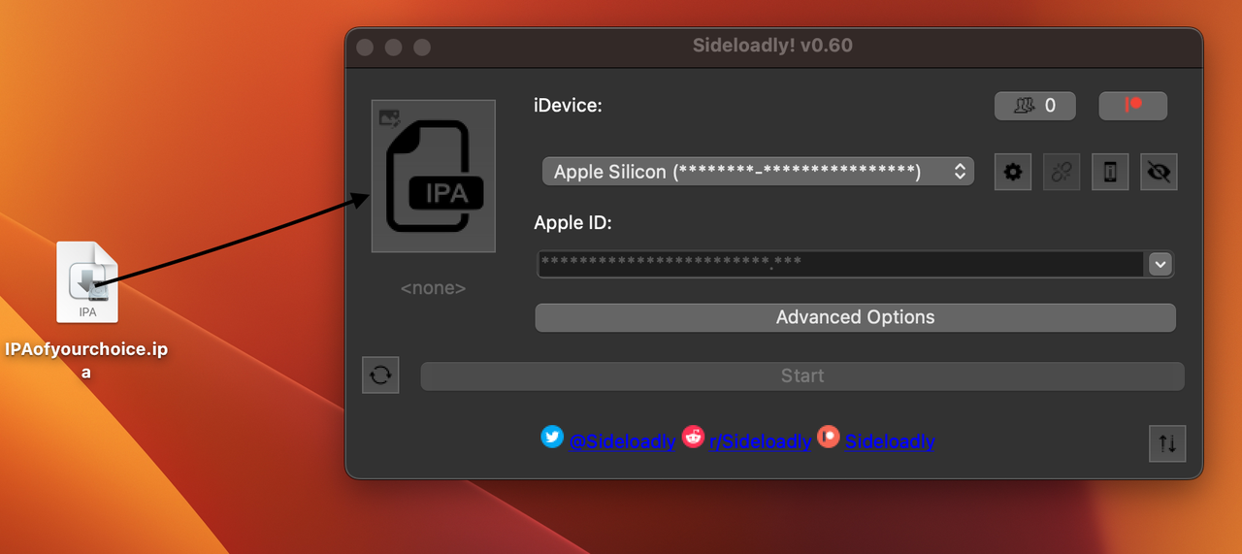
Task: Click the broken link pairing icon
Action: tap(1062, 172)
